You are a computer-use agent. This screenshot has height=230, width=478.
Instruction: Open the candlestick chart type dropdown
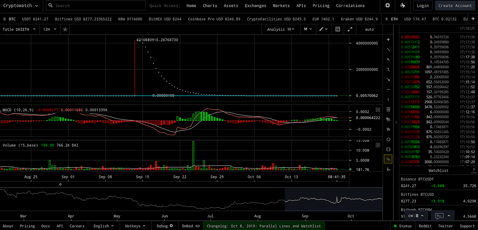coord(308,29)
